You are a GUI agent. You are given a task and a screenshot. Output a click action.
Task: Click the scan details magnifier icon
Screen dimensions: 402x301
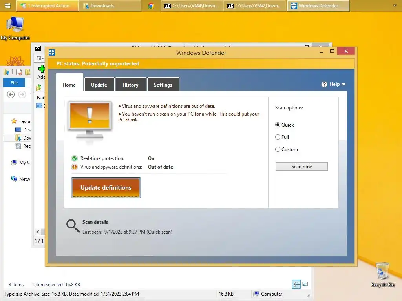[x=73, y=226]
